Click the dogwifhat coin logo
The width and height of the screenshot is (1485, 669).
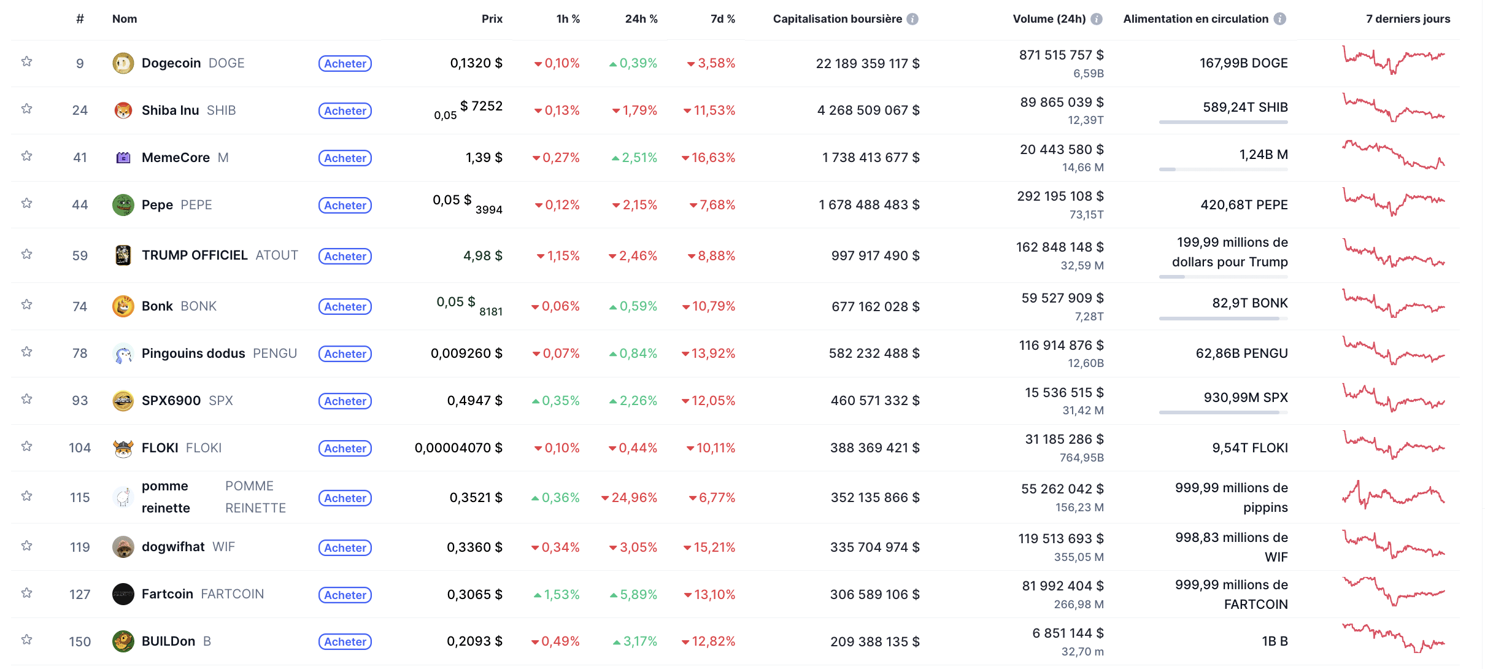click(x=123, y=546)
